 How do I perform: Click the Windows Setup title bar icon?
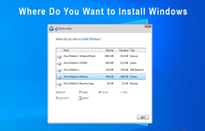[x=56, y=29]
